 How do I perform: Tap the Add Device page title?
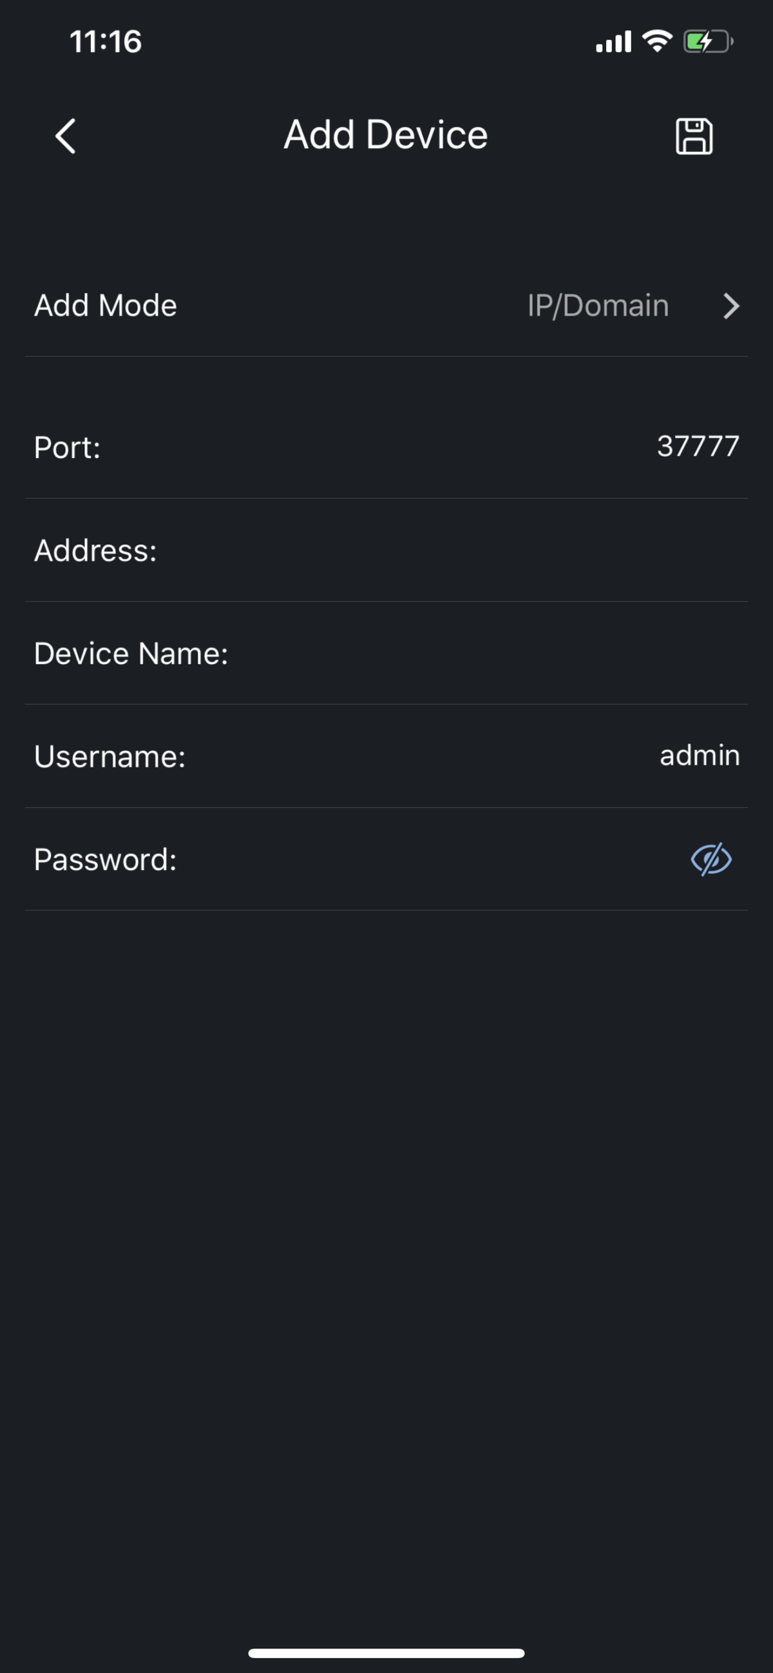(x=386, y=135)
